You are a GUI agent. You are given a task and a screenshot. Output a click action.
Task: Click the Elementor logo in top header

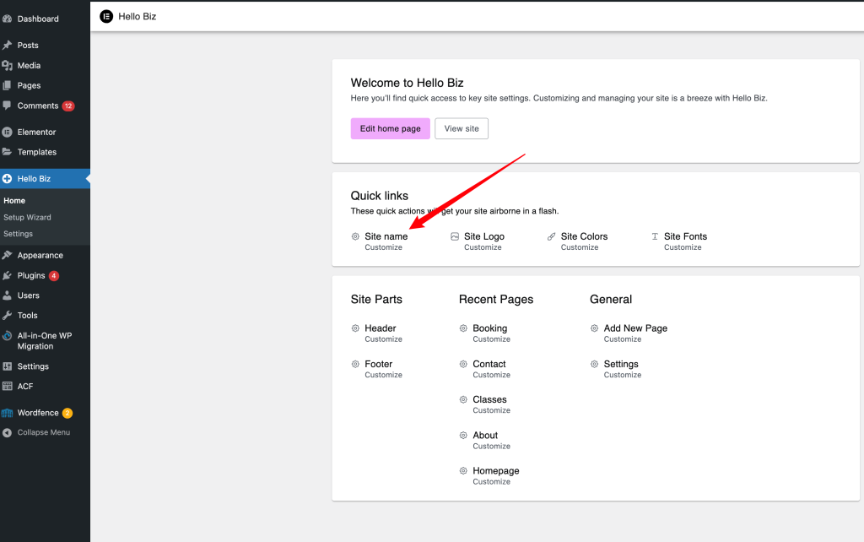(106, 17)
